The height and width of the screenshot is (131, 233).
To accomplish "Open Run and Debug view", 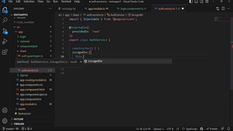I will (5, 41).
